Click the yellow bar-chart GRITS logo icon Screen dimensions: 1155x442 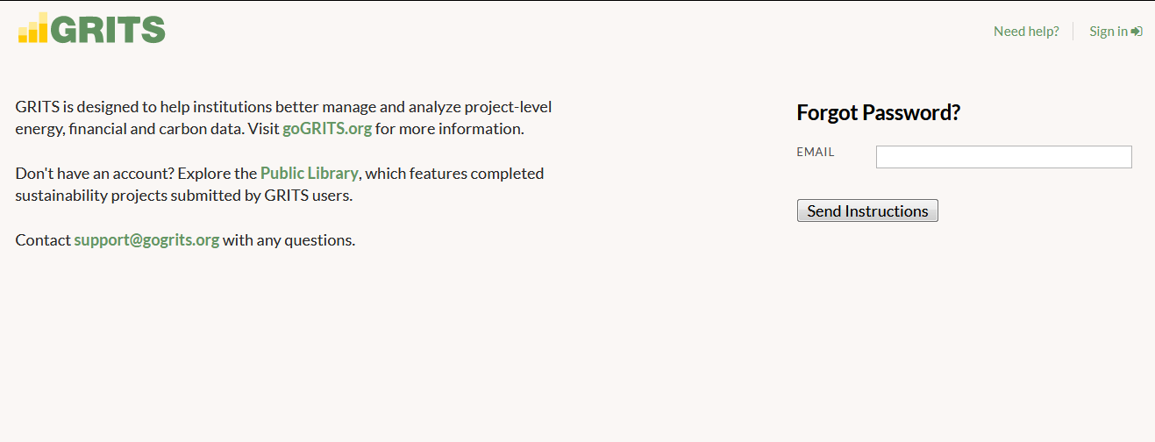point(33,27)
